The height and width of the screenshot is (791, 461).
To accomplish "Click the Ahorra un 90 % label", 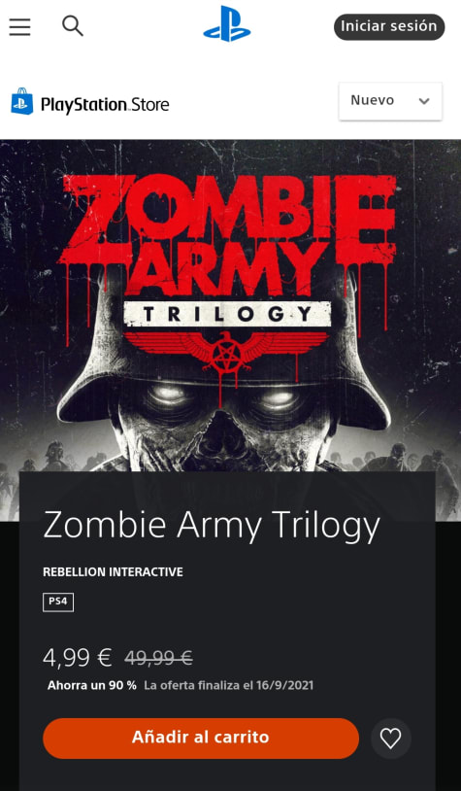I will pos(91,686).
